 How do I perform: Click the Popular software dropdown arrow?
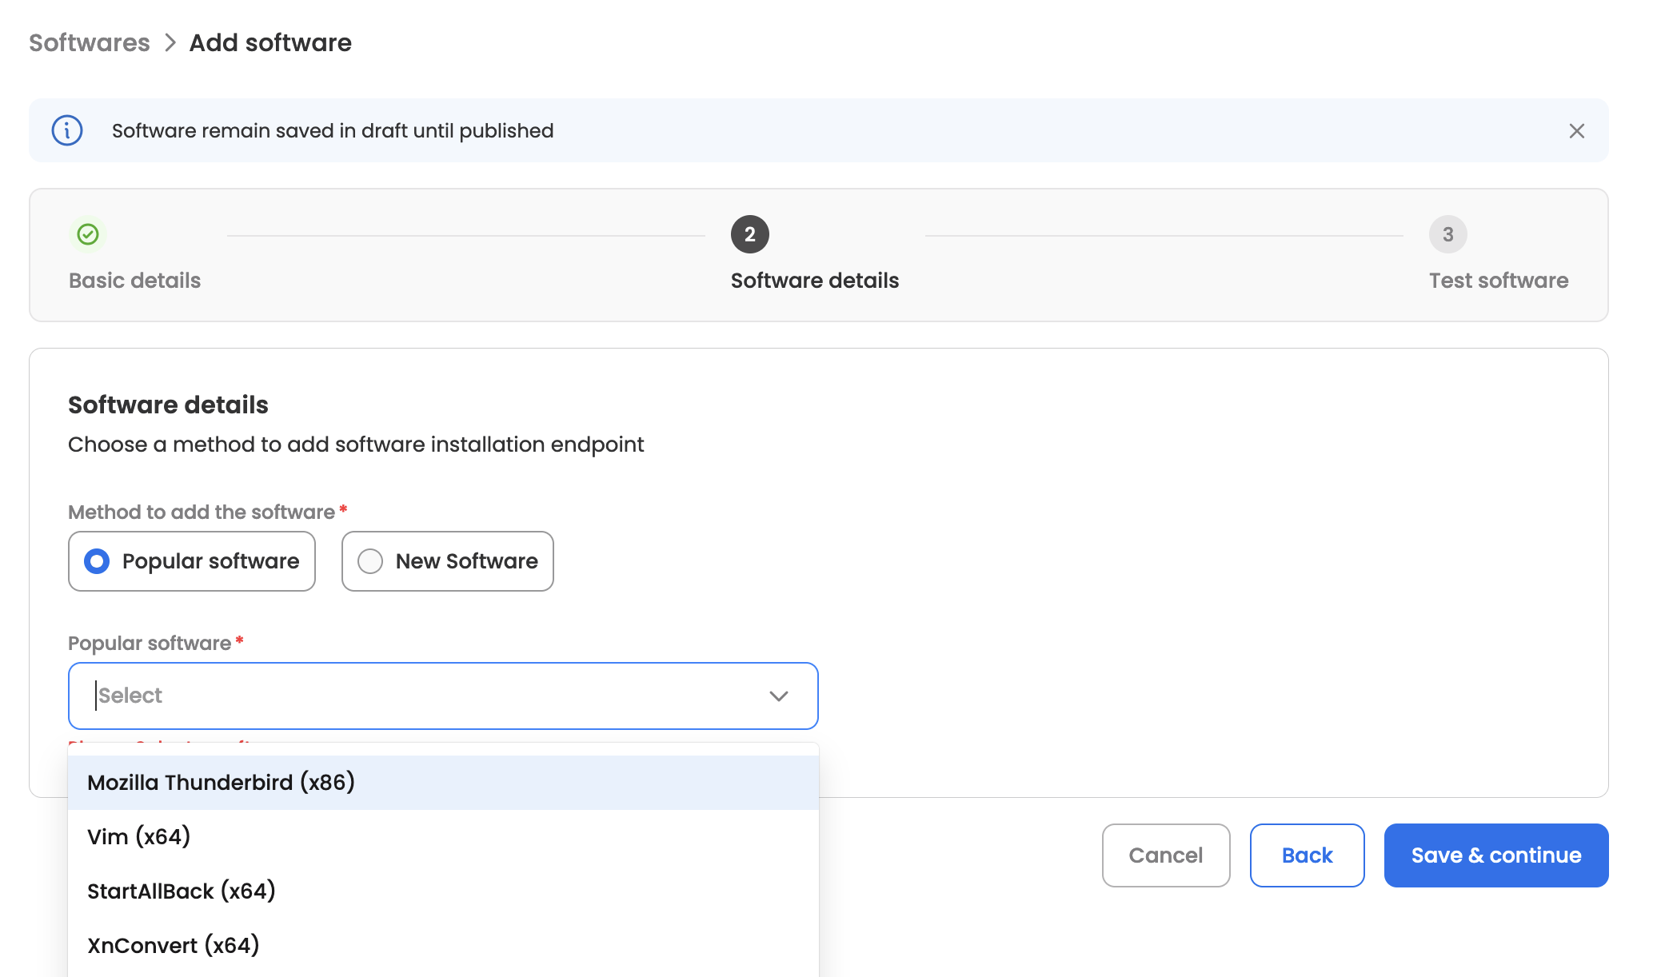pos(778,696)
